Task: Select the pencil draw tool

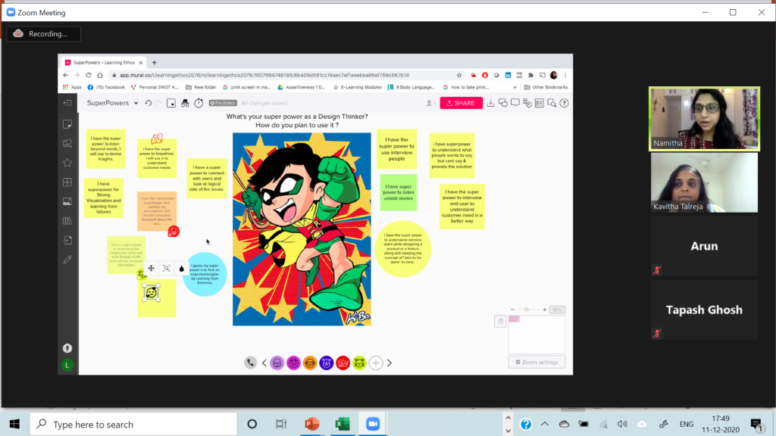Action: (67, 260)
